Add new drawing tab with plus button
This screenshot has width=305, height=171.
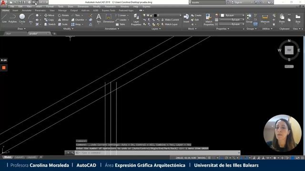point(54,34)
